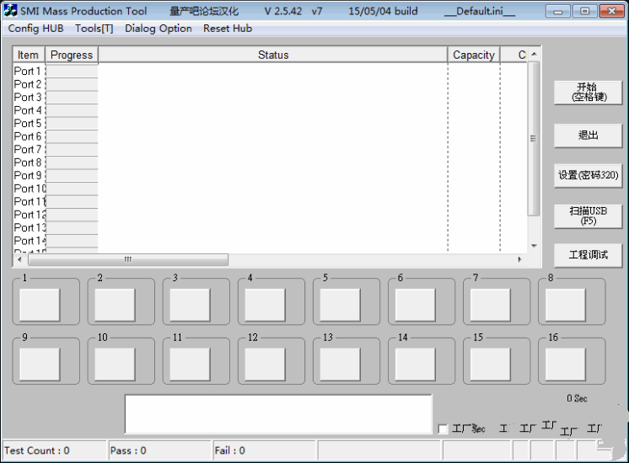Click port slot box 16
Screen dimensions: 629x463
tap(565, 364)
